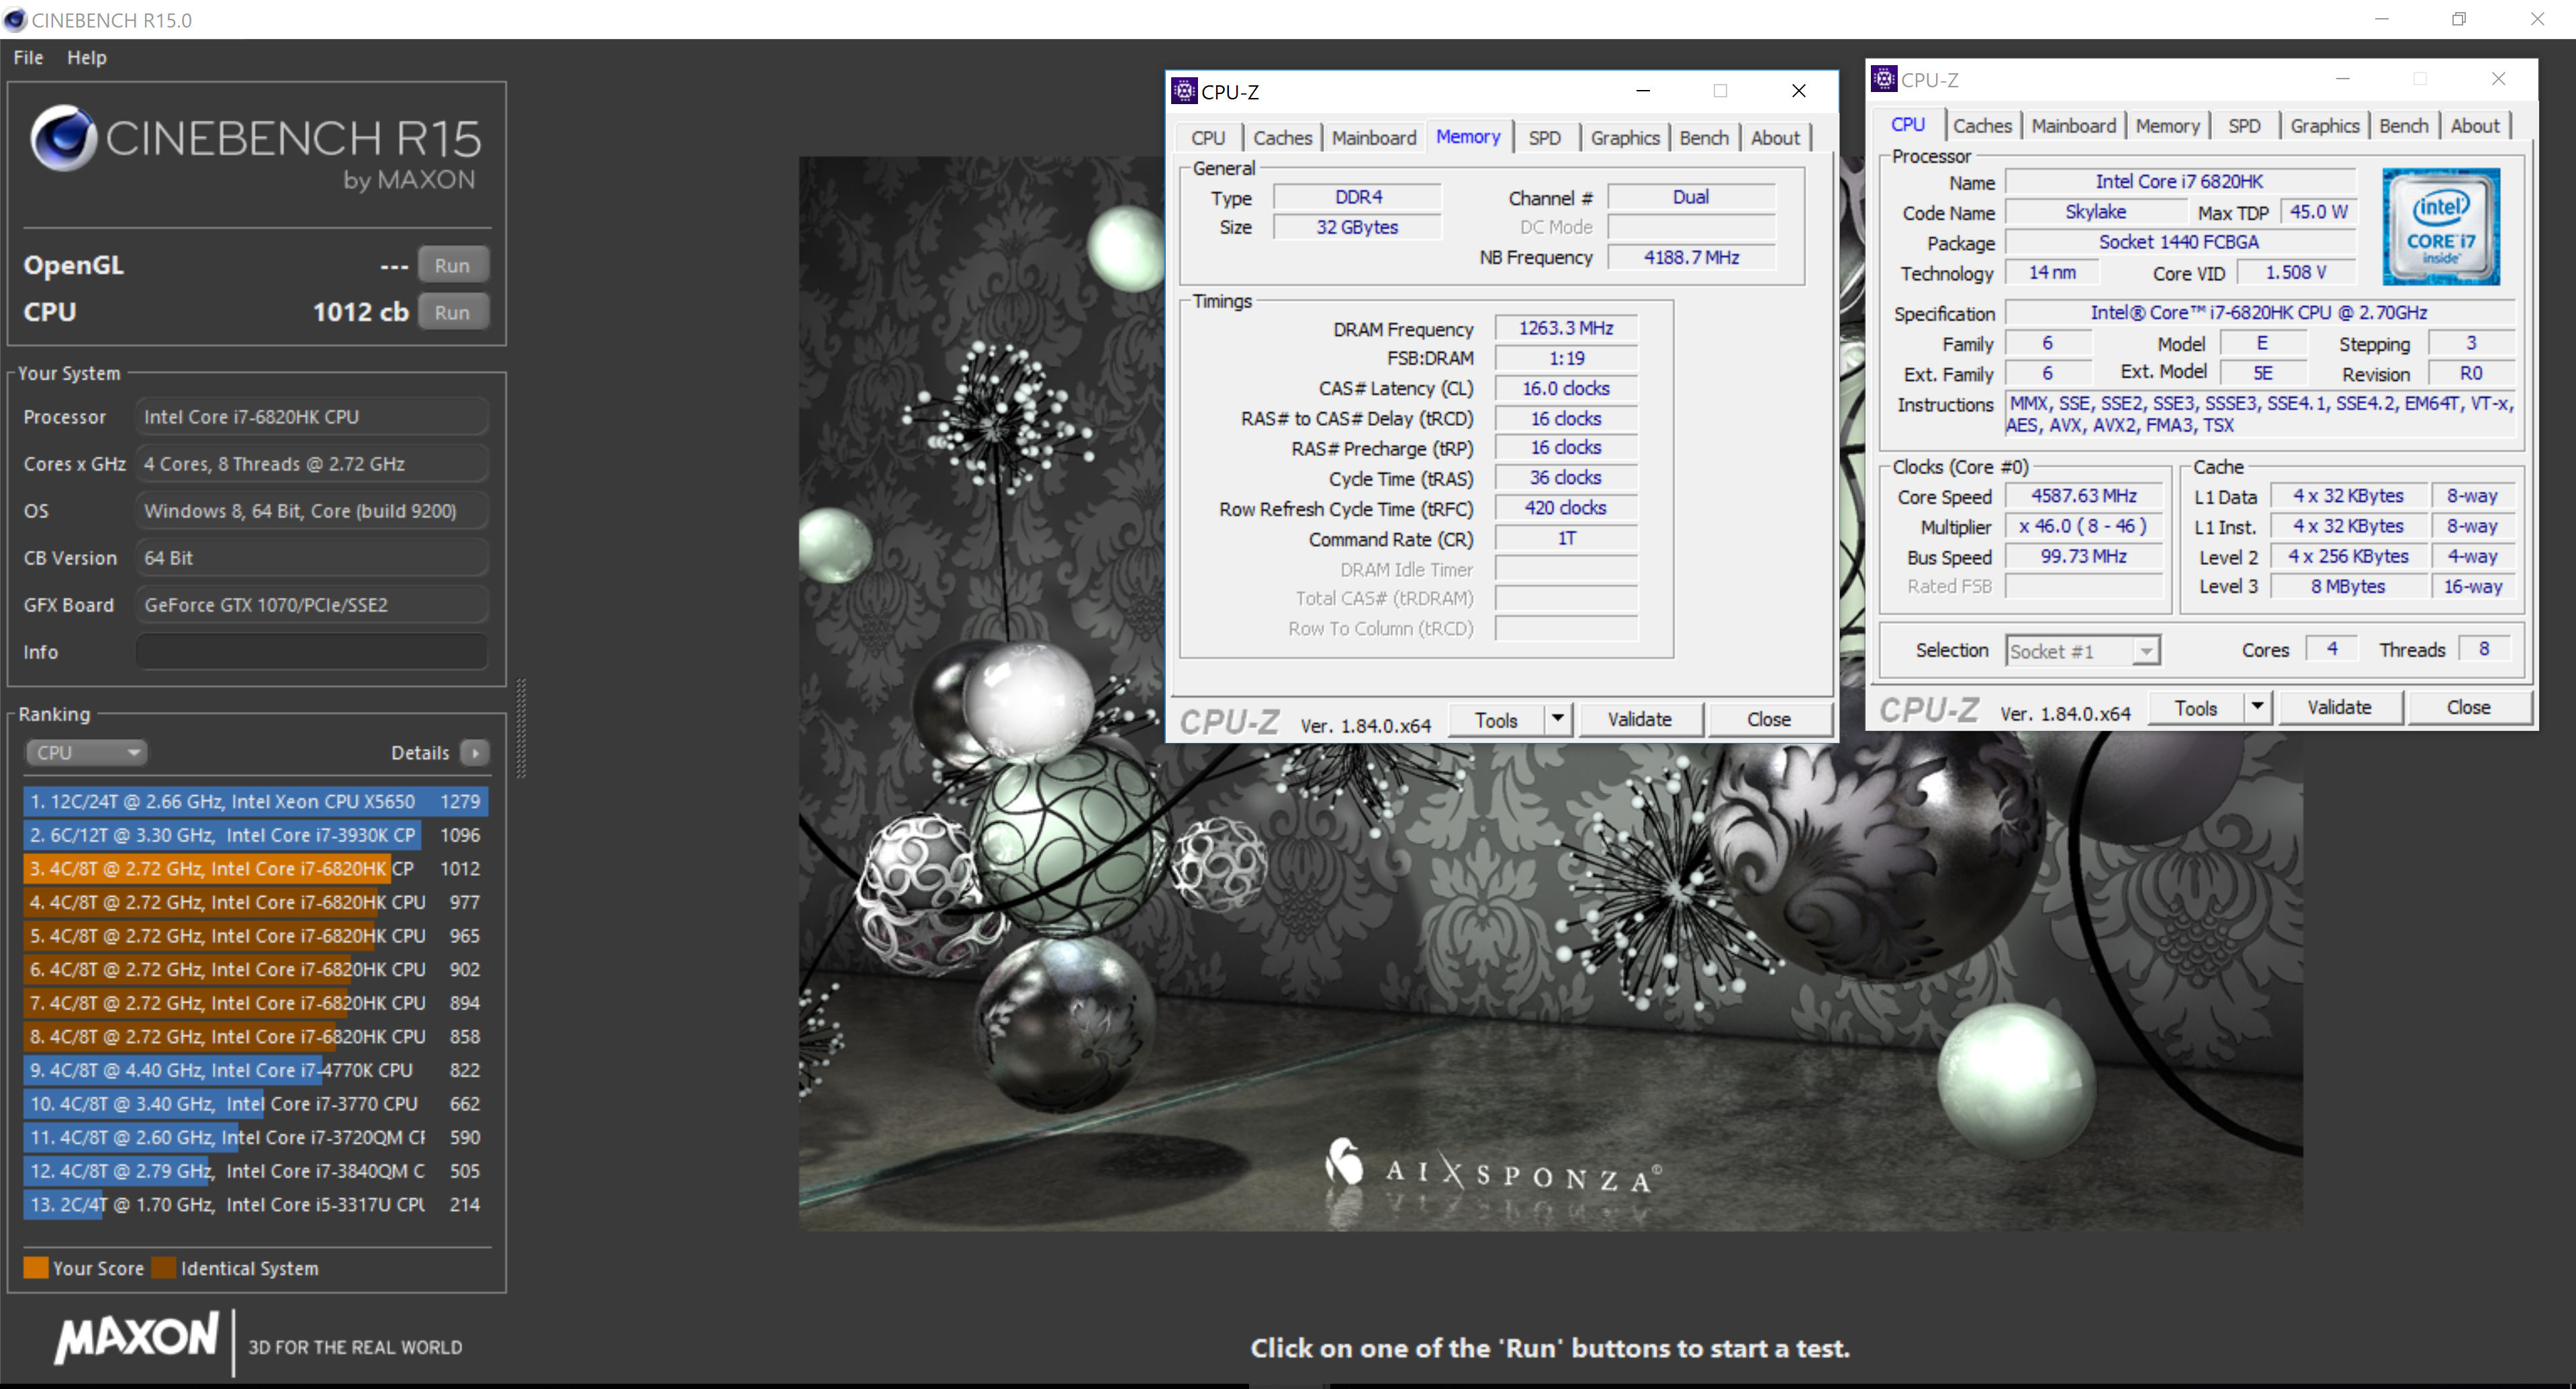This screenshot has height=1389, width=2576.
Task: Click the Processor field Intel Core i7-6820HK CPU
Action: (311, 417)
